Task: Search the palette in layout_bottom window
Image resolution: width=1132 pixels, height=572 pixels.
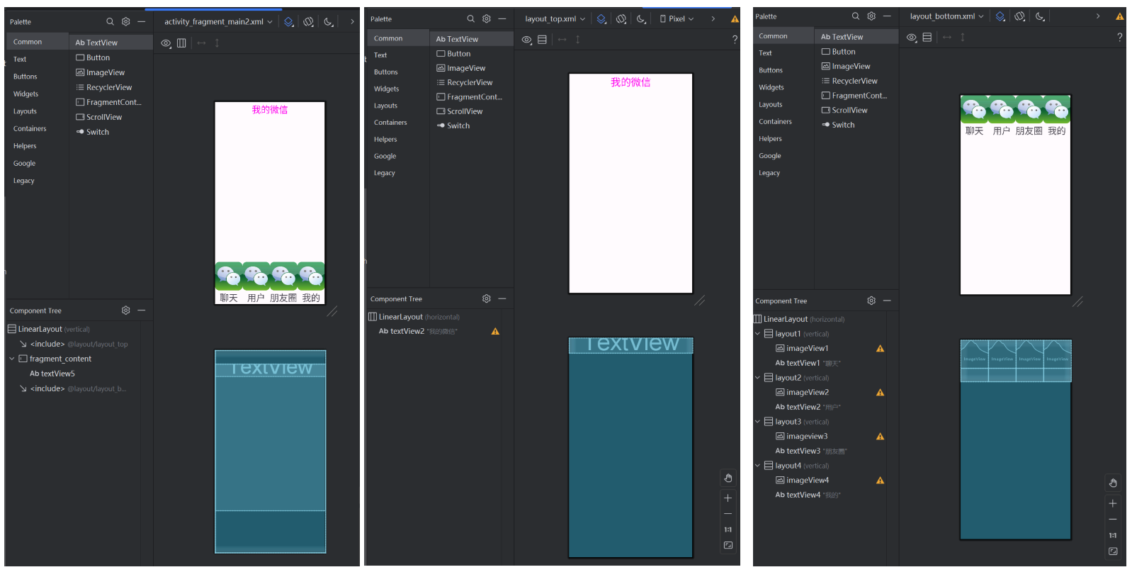Action: (x=856, y=16)
